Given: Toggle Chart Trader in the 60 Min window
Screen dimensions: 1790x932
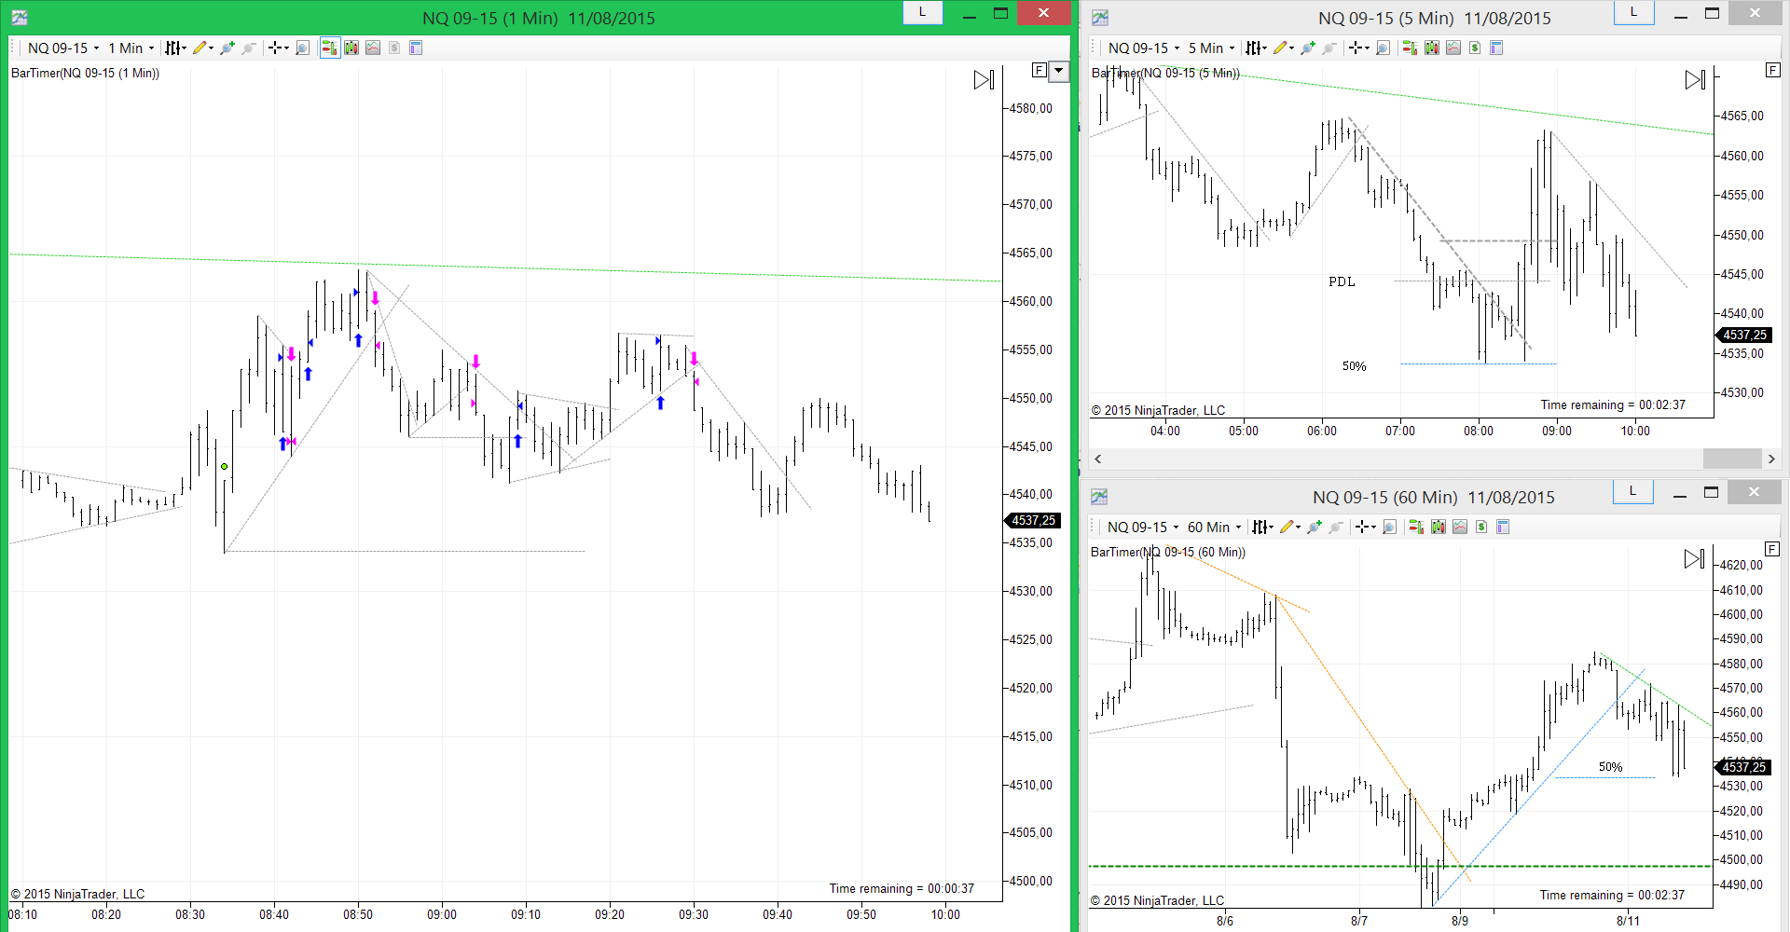Looking at the screenshot, I should click(x=1416, y=527).
